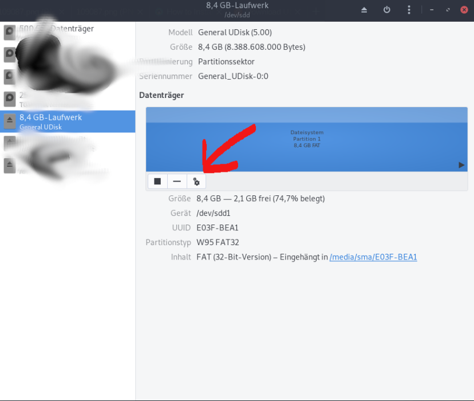Viewport: 474px width, 401px height.
Task: Click the power off drive icon
Action: pyautogui.click(x=387, y=10)
